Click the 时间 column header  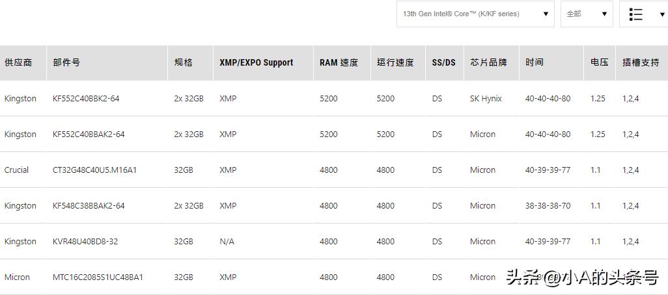(535, 62)
